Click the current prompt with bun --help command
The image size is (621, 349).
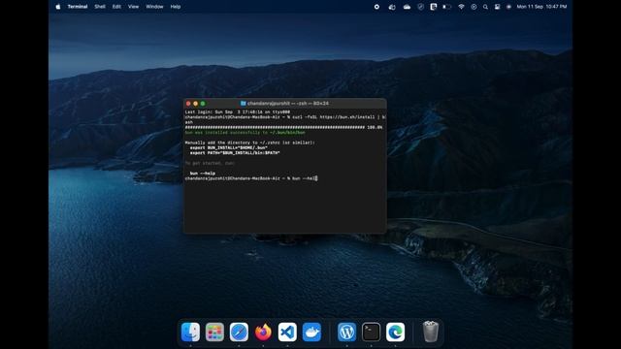251,178
